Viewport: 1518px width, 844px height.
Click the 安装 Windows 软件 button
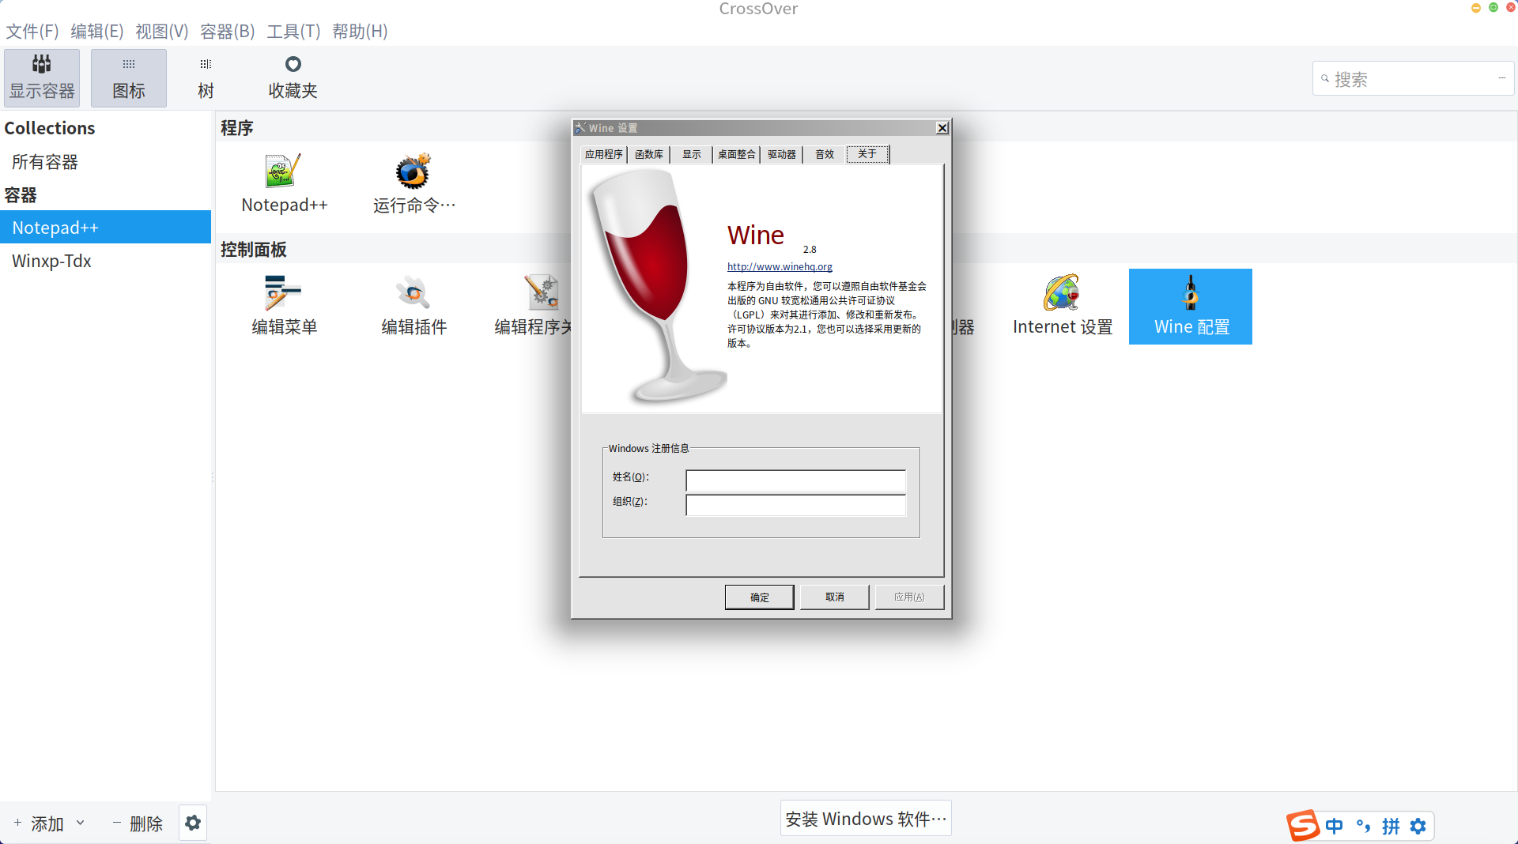(865, 819)
